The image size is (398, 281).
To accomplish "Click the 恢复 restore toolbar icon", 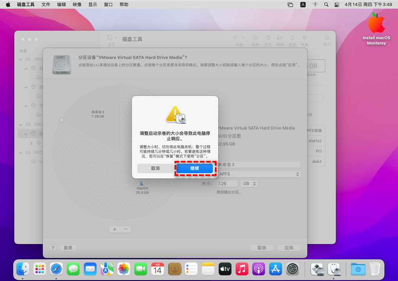I will (292, 38).
